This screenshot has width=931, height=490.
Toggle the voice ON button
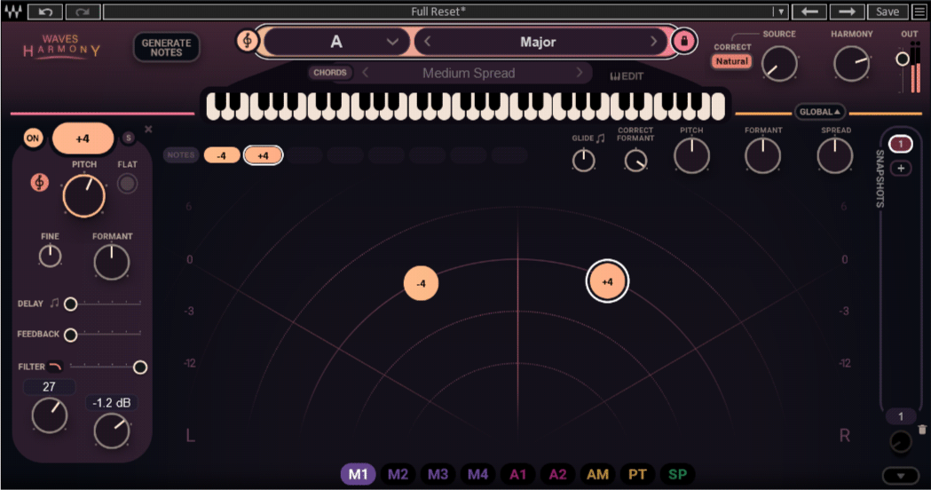[x=33, y=138]
